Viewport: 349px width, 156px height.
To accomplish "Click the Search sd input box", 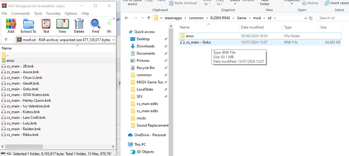I will 333,18.
